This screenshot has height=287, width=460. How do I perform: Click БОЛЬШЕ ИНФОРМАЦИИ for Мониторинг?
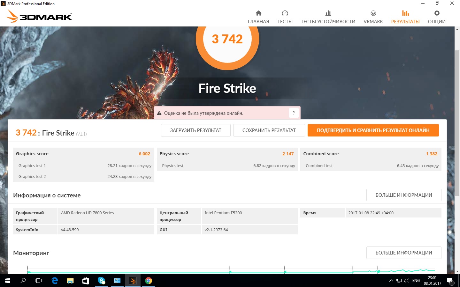(x=404, y=253)
